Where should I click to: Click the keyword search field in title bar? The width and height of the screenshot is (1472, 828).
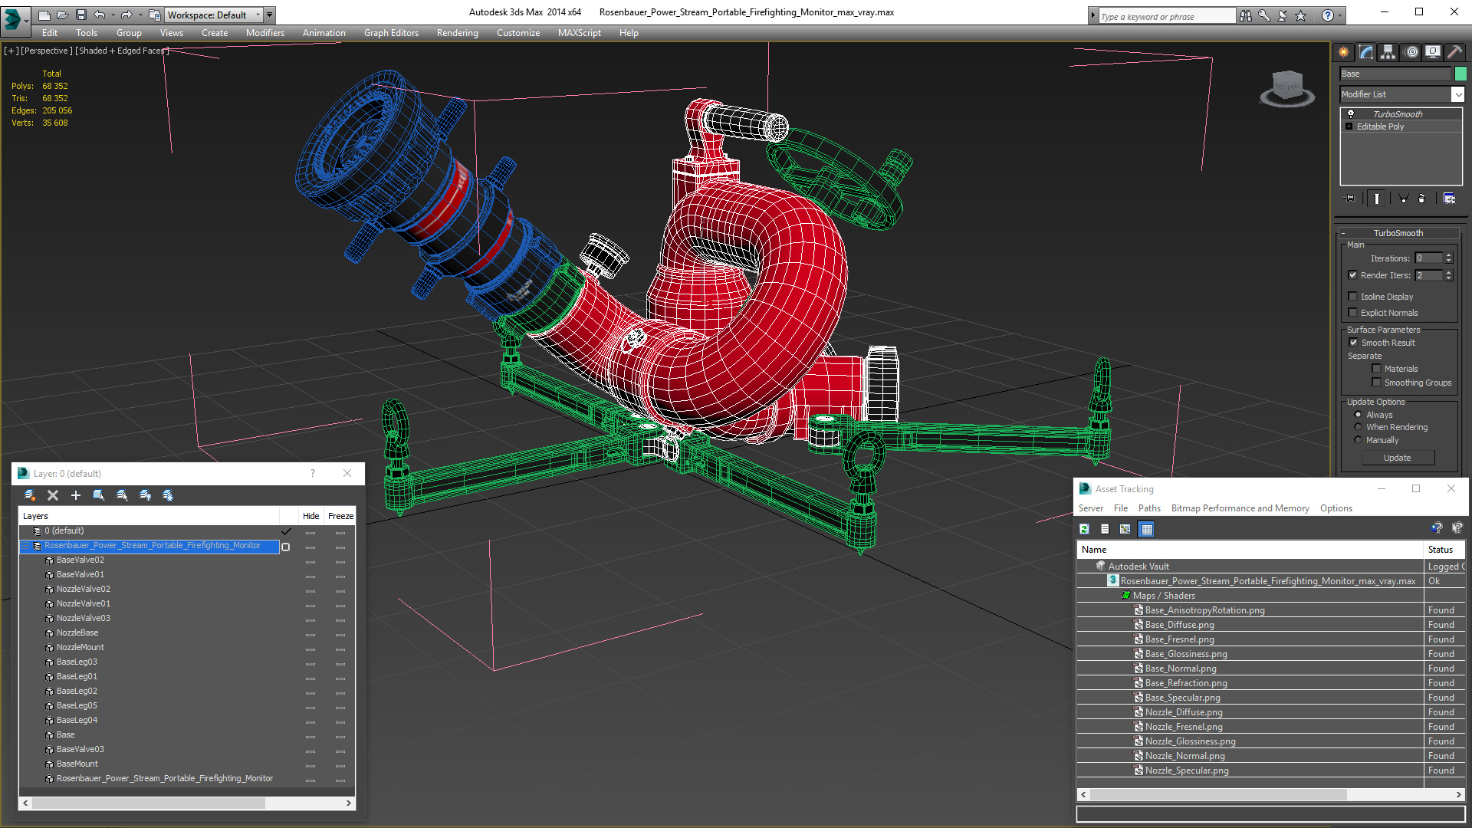[1166, 16]
